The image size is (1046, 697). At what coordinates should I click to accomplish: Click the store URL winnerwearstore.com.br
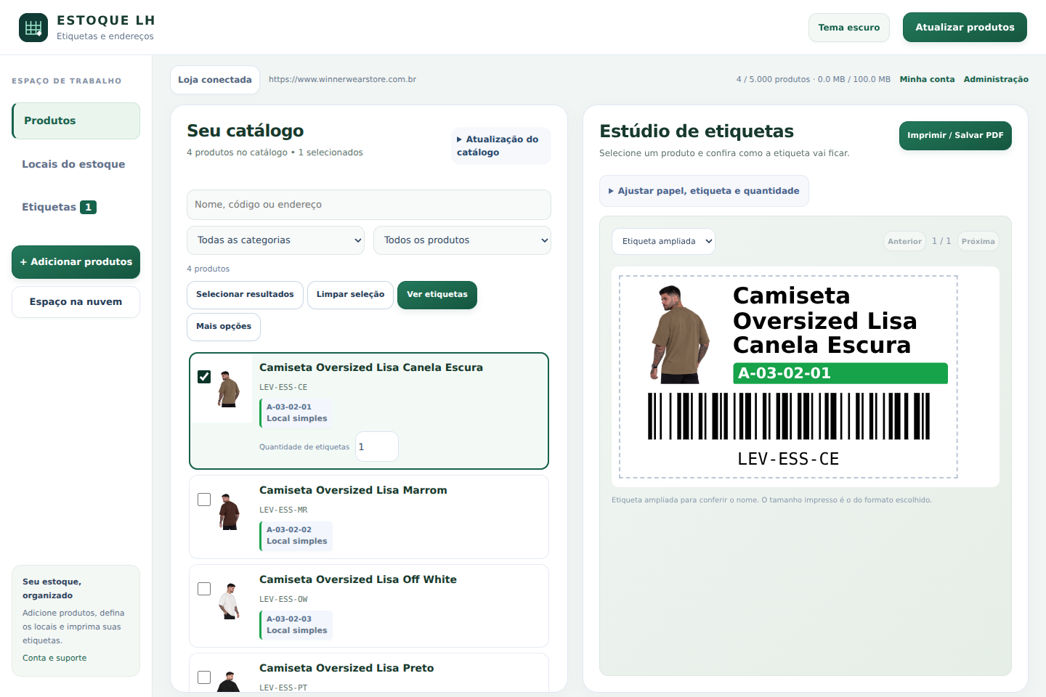tap(342, 80)
